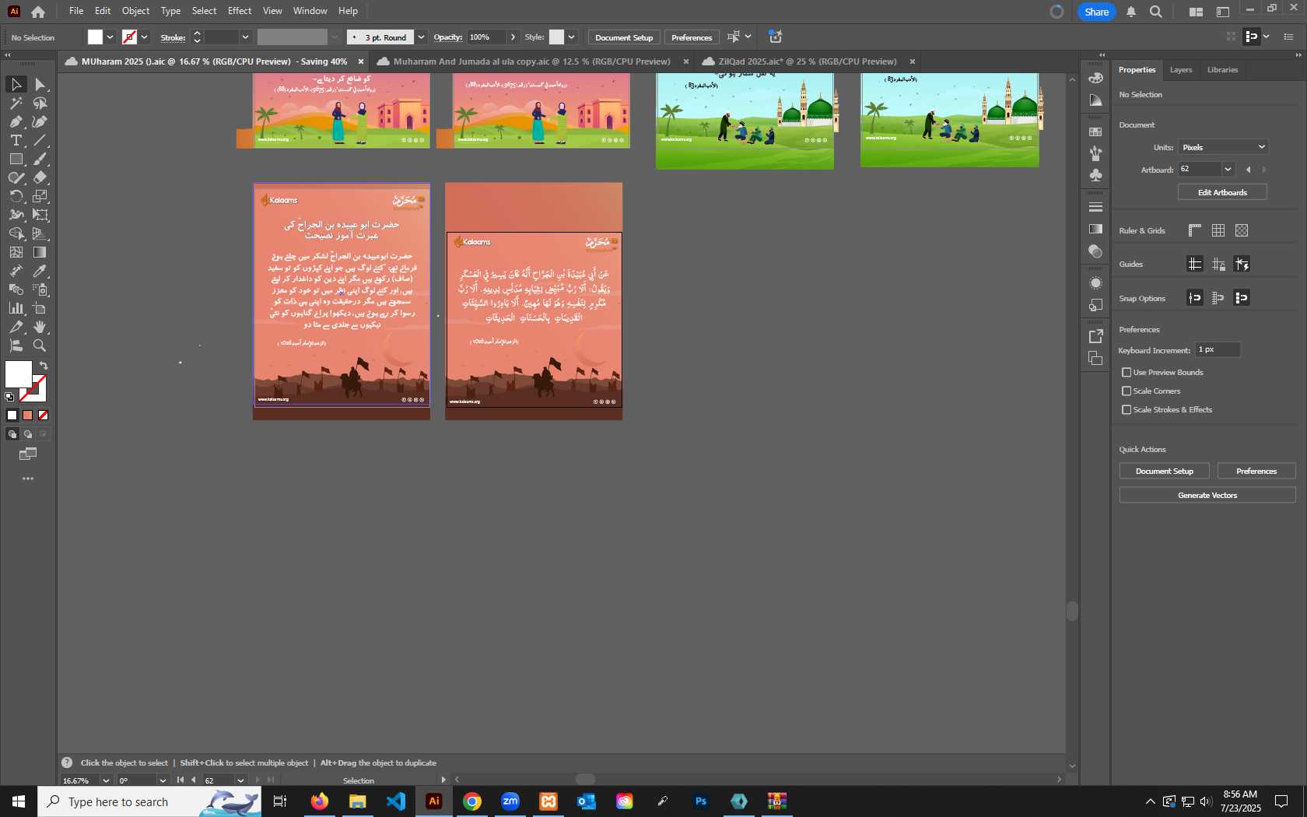Click the Windows taskbar search box

pos(149,801)
